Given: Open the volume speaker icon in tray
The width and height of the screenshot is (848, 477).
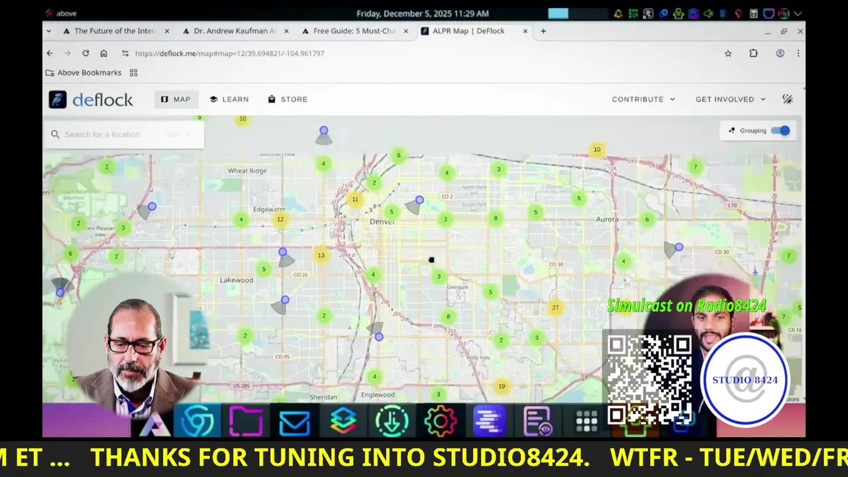Looking at the screenshot, I should pos(708,13).
